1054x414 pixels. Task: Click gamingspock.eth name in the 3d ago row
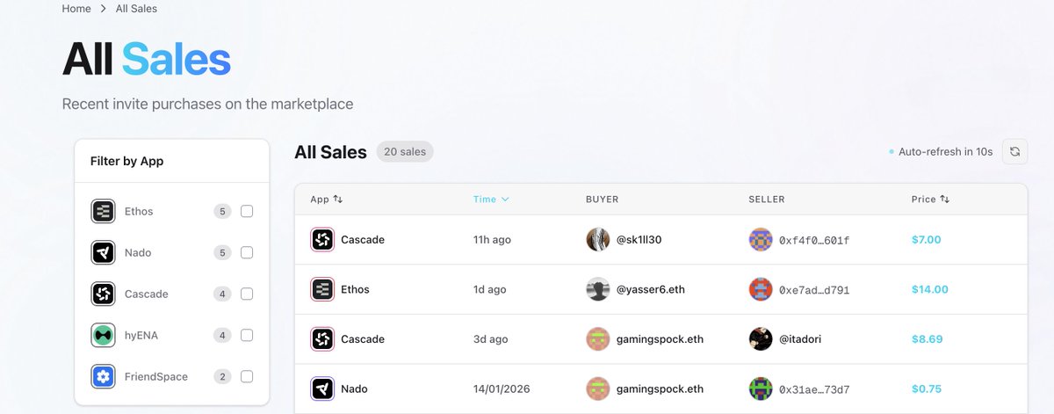click(x=660, y=338)
